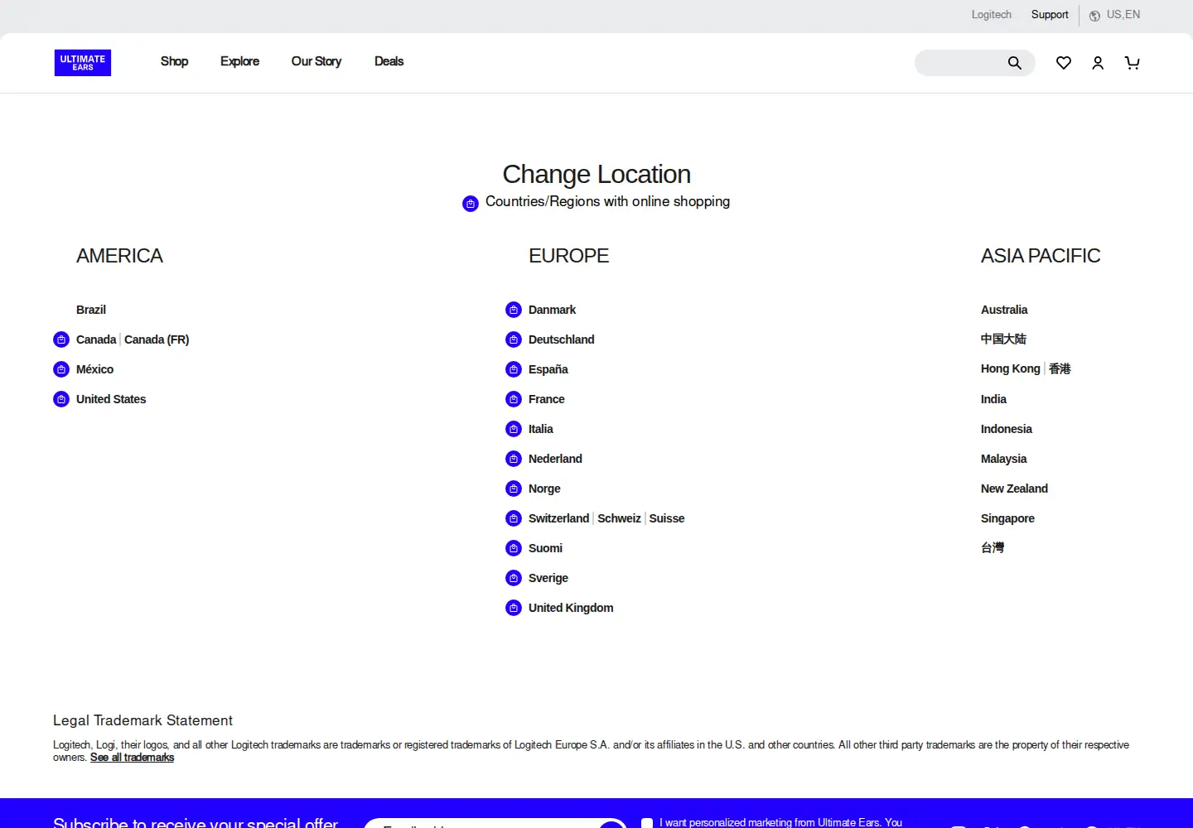Select Suomi location
This screenshot has height=828, width=1193.
[x=545, y=548]
